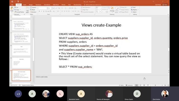Open Comments pane from status bar

coord(129,85)
